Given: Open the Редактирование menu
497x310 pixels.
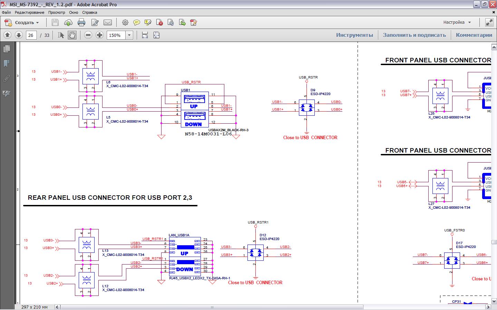Looking at the screenshot, I should [x=29, y=12].
